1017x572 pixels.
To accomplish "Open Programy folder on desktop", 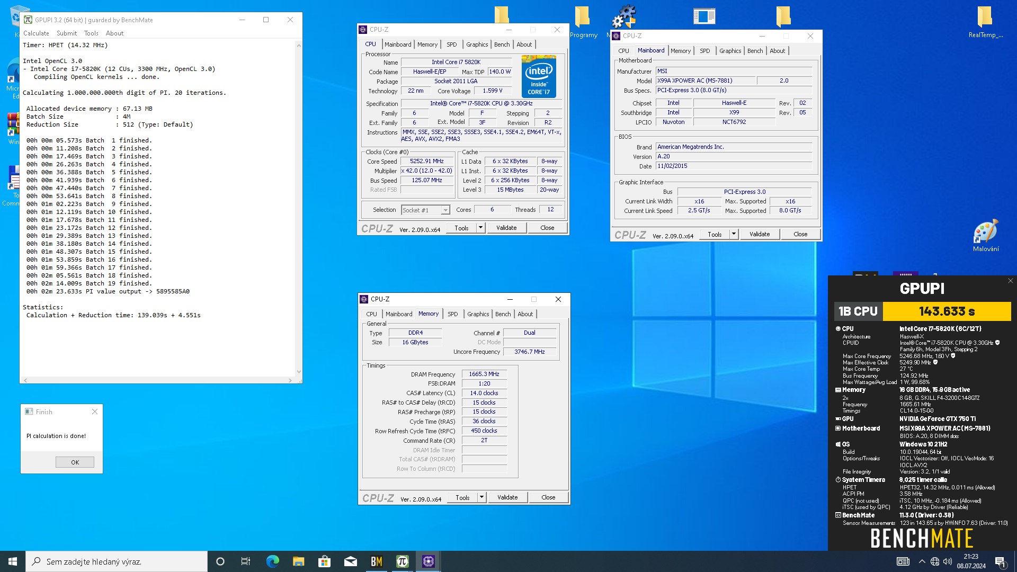I will 583,22.
